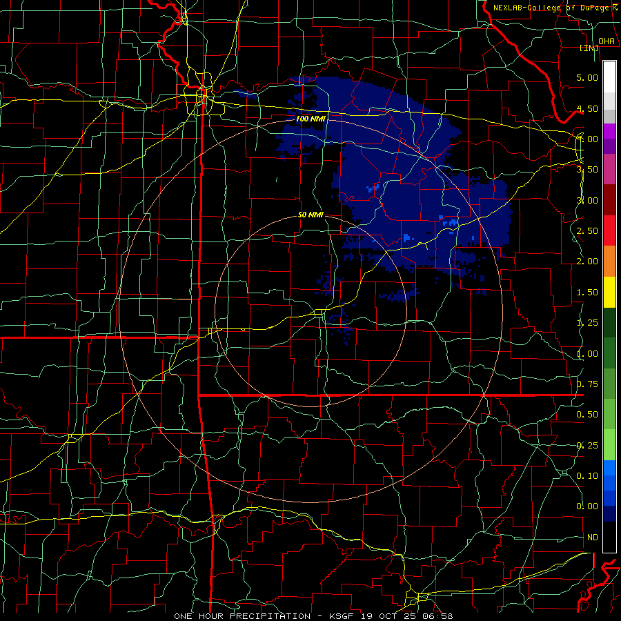Click the 2.50 scale value
The image size is (621, 621).
[587, 231]
